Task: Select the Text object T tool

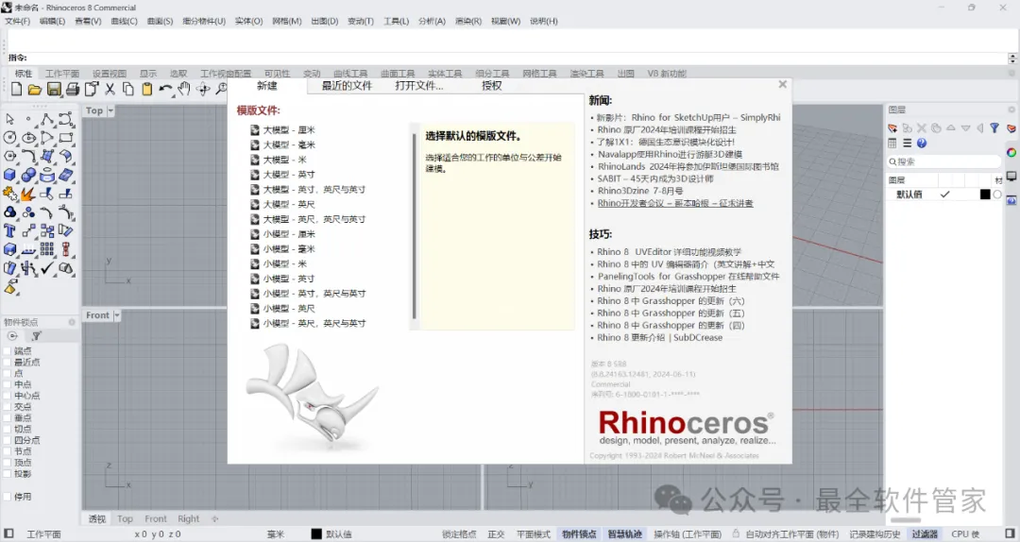Action: [9, 230]
